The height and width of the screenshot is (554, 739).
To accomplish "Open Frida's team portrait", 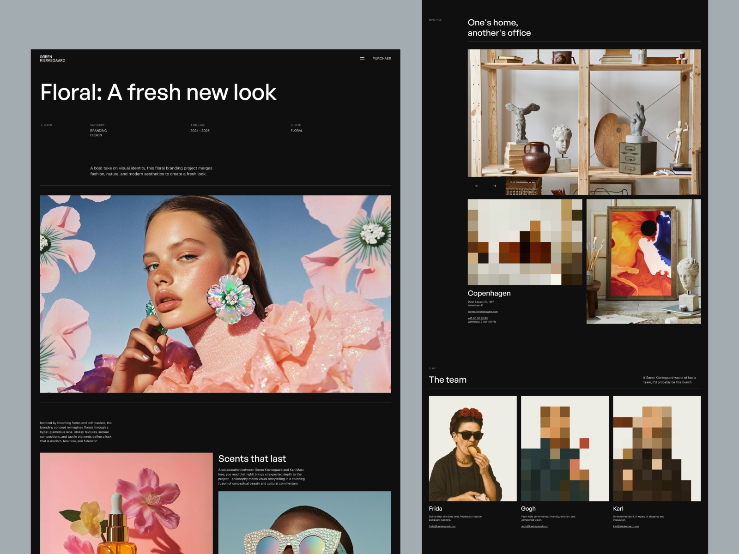I will pos(473,449).
